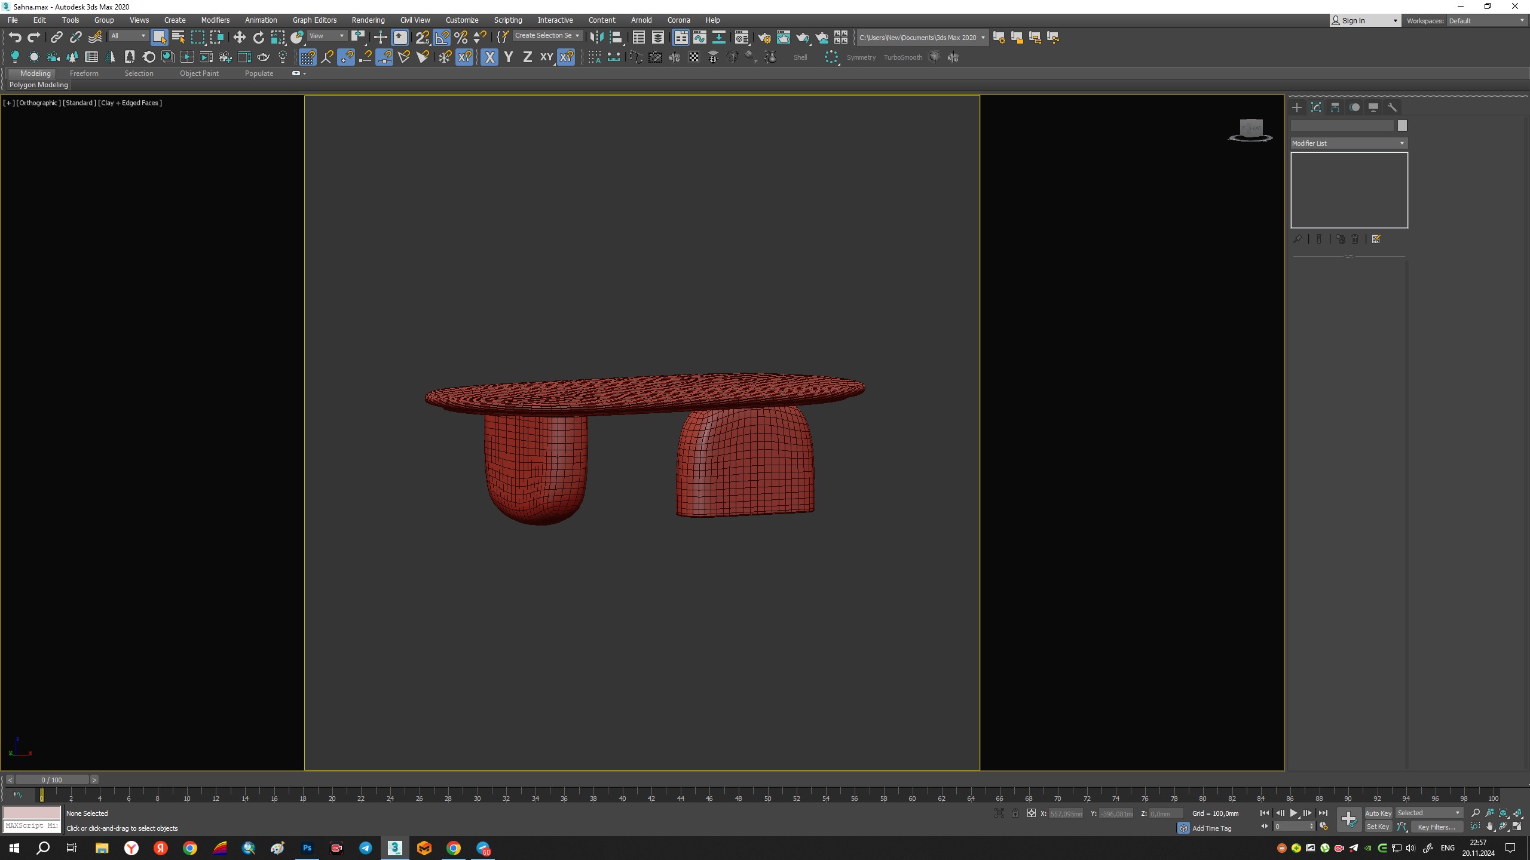Open the View reference coordinate dropdown

pyautogui.click(x=326, y=36)
